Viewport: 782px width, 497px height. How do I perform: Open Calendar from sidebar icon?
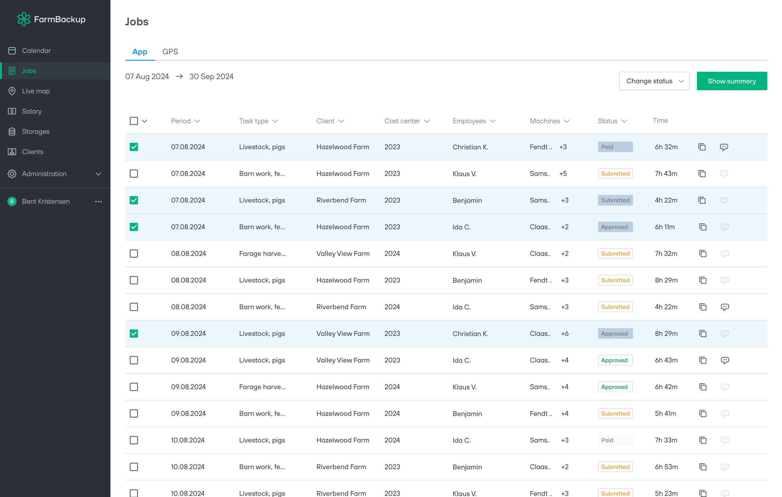12,51
